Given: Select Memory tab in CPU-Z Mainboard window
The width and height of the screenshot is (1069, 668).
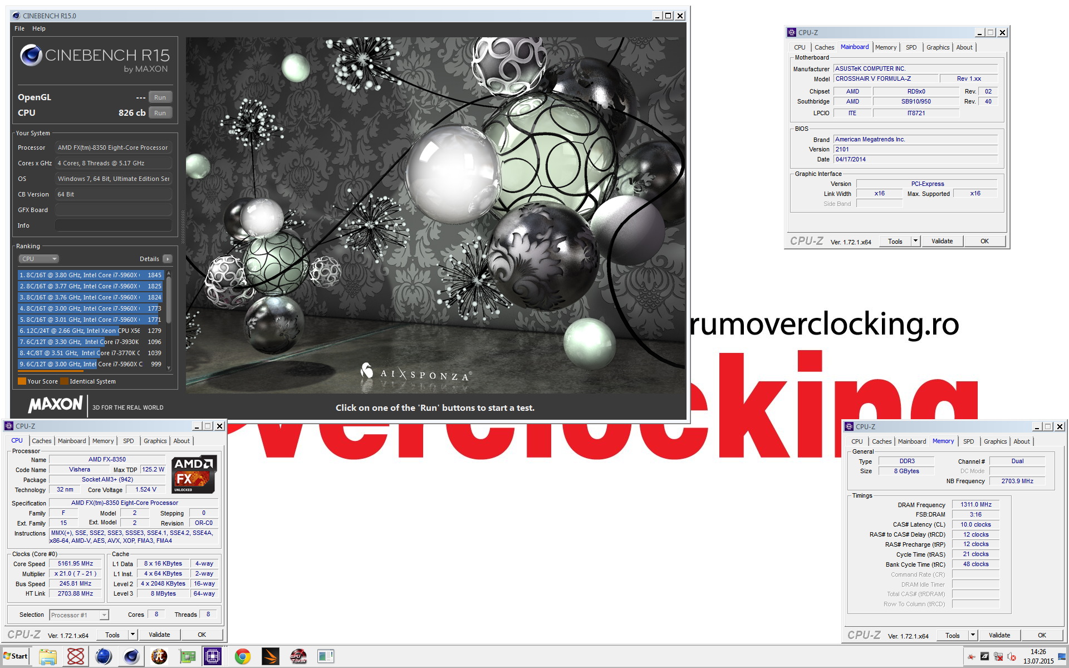Looking at the screenshot, I should pyautogui.click(x=886, y=47).
